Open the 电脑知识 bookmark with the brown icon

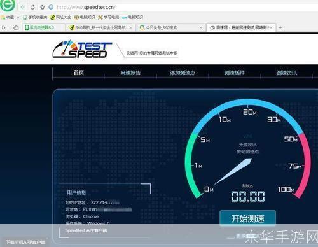point(85,17)
